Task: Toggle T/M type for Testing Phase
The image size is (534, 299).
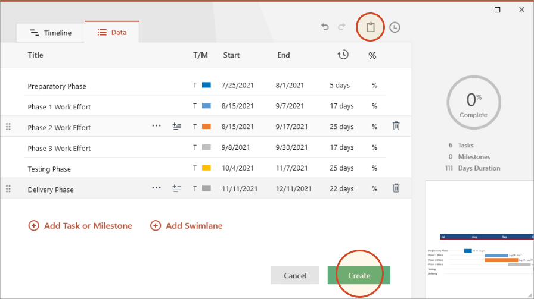Action: [195, 168]
